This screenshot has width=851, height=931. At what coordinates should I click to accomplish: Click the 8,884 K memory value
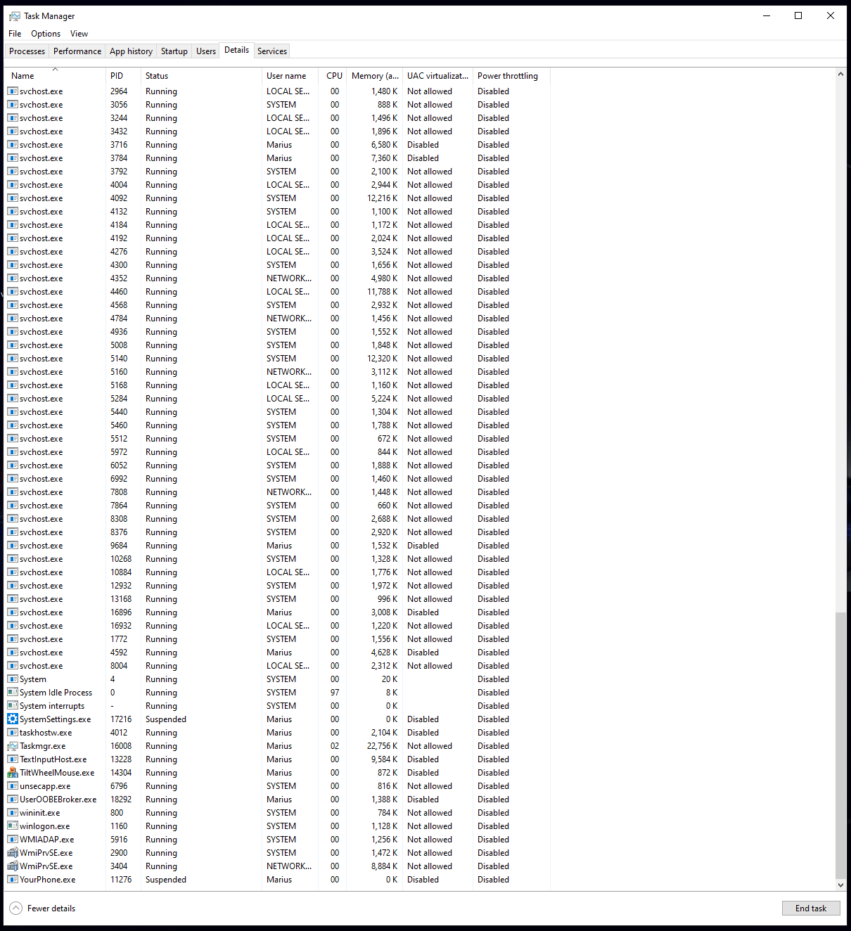[384, 866]
